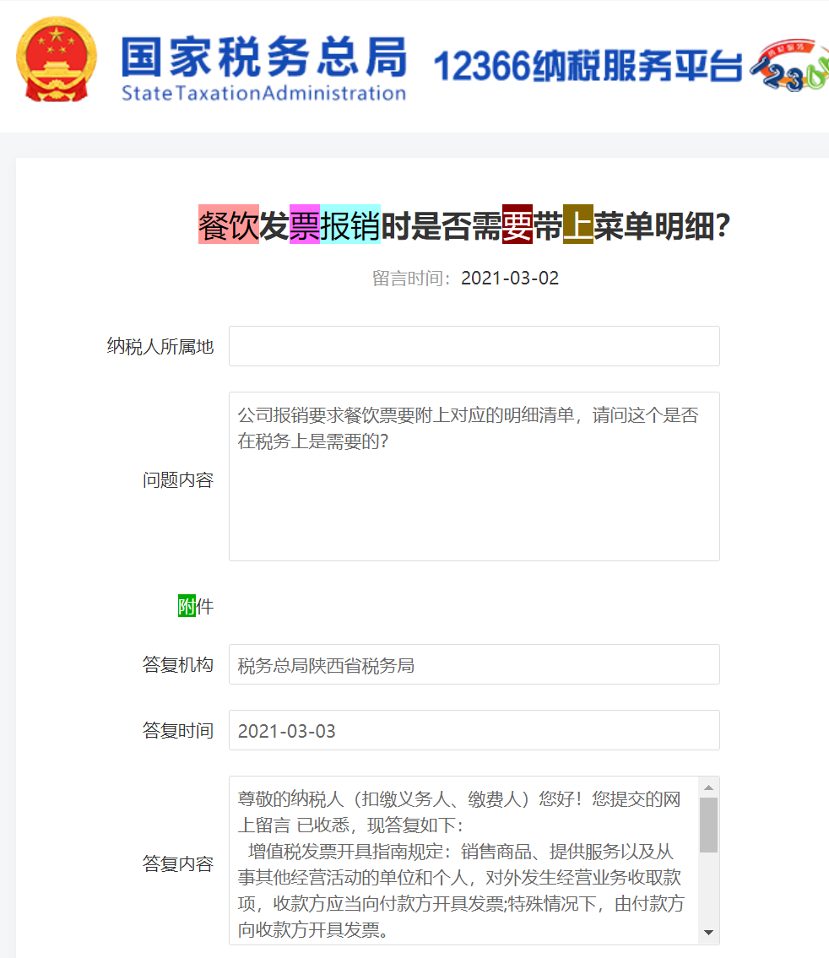This screenshot has width=829, height=958.
Task: Click the 答复内容 scrollbar thumb
Action: pos(708,825)
